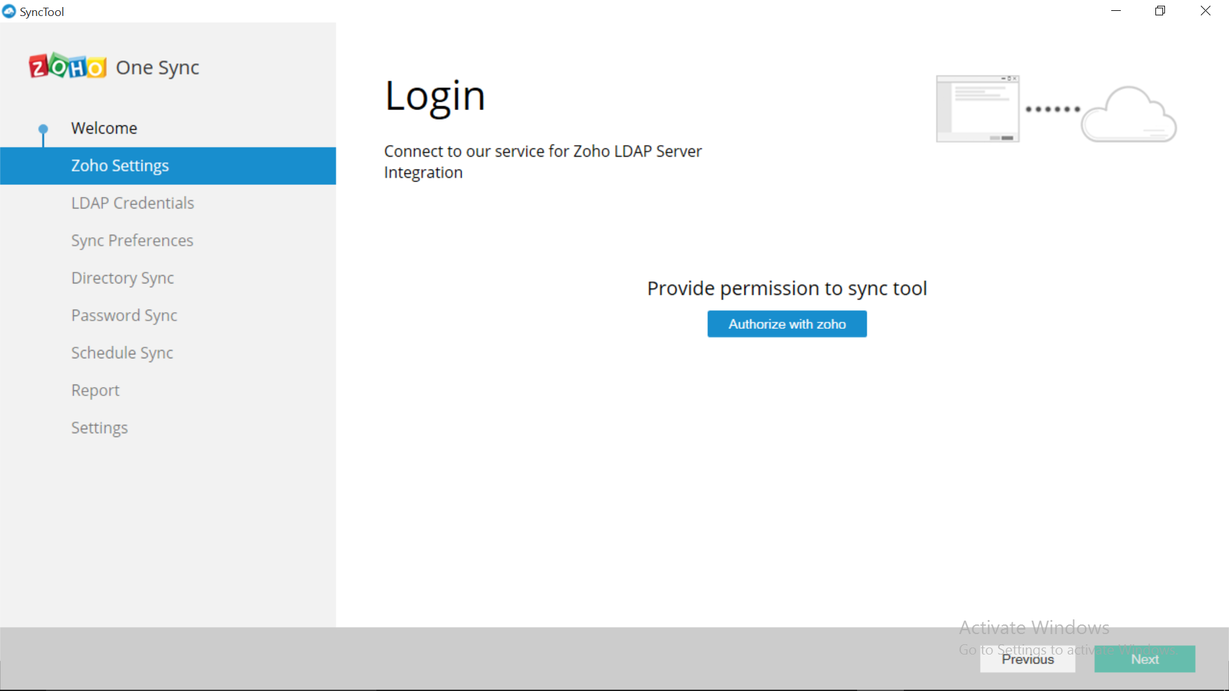Click the Zoho logo in the sidebar
Viewport: 1229px width, 691px height.
pos(67,66)
